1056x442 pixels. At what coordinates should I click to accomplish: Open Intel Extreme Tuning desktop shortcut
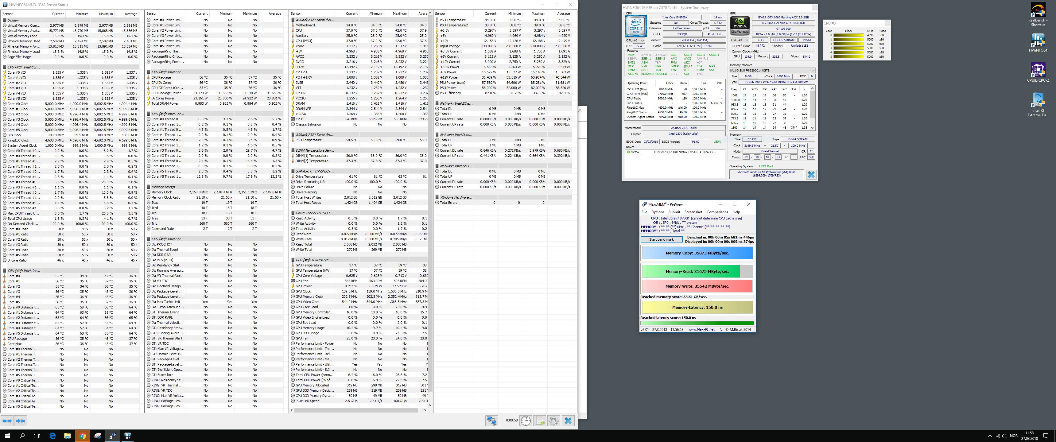pyautogui.click(x=1038, y=105)
